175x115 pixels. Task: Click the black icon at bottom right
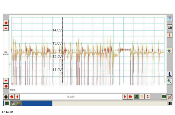click(170, 104)
